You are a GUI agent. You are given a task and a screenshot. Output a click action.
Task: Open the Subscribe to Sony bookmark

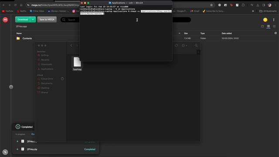214,11
